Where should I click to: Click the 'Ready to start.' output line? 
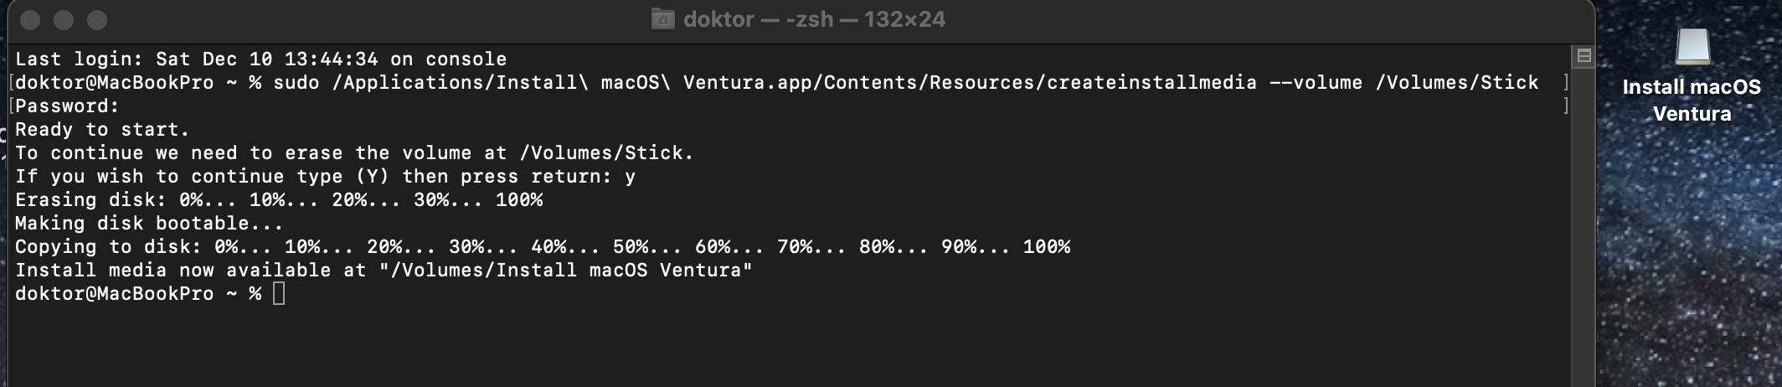[x=102, y=130]
